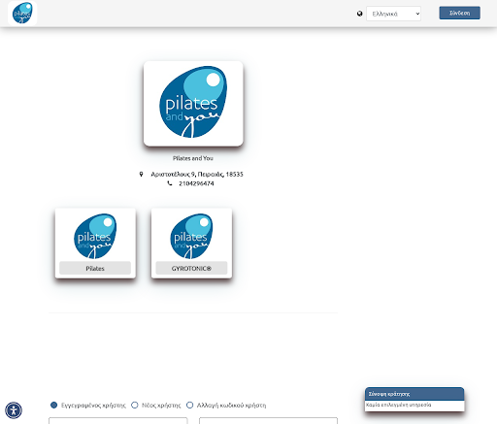Select Εγγεγραμένος χρήστης radio option

53,405
